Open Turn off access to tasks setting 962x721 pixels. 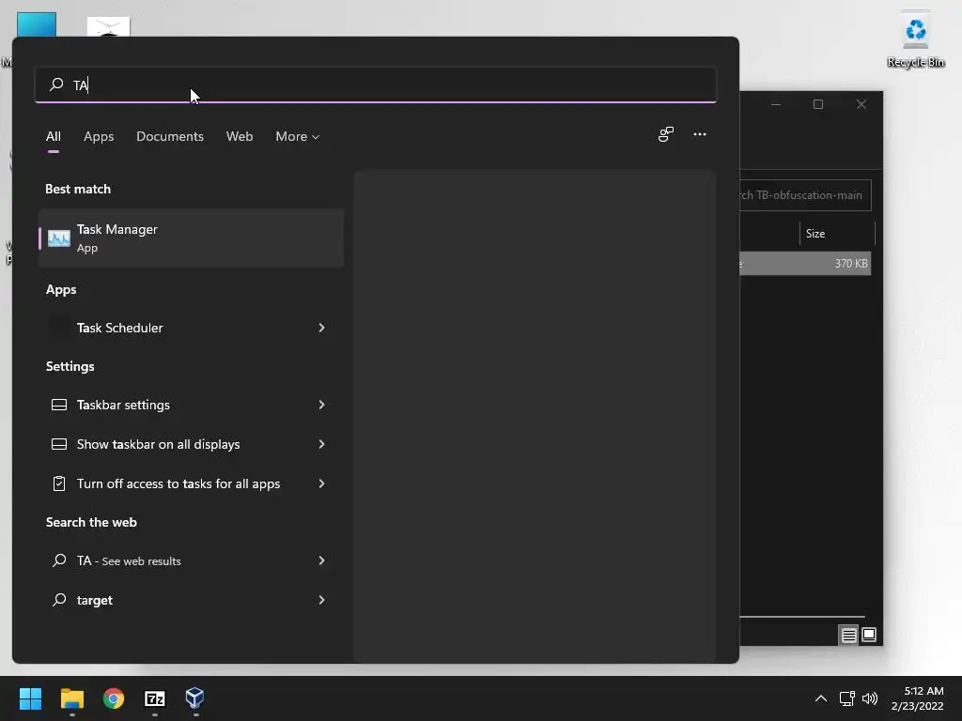pos(191,483)
